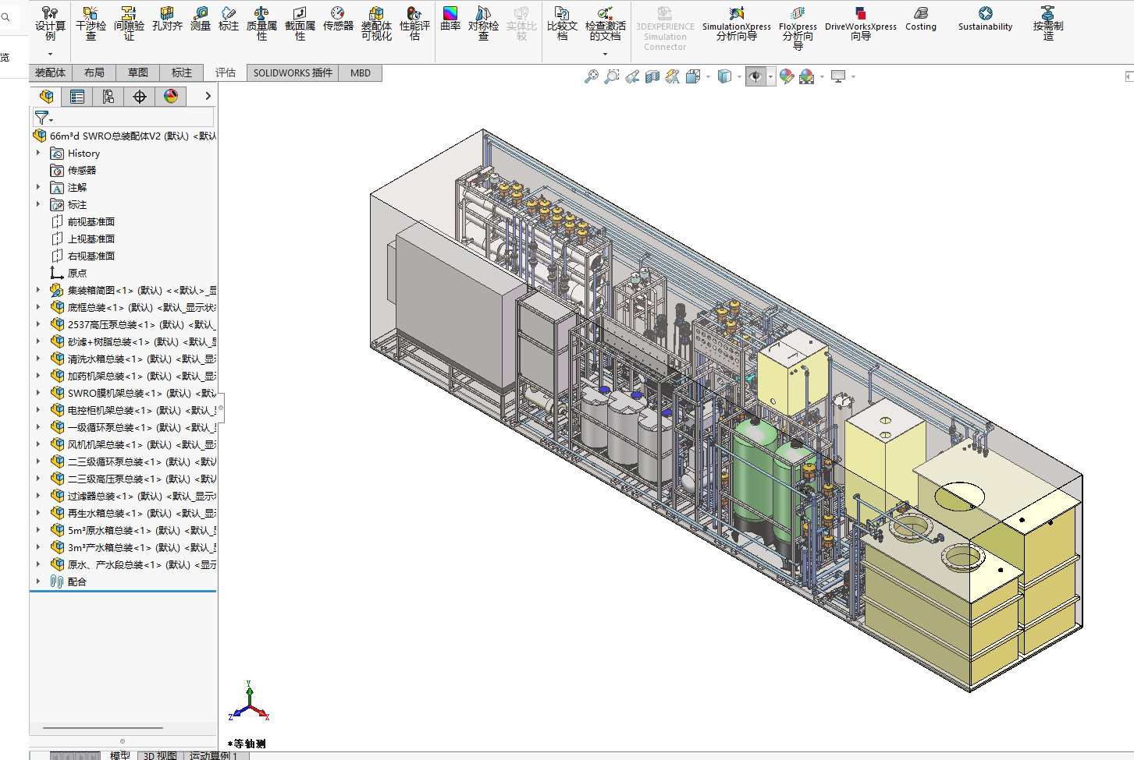Expand the History tree node

(x=38, y=154)
